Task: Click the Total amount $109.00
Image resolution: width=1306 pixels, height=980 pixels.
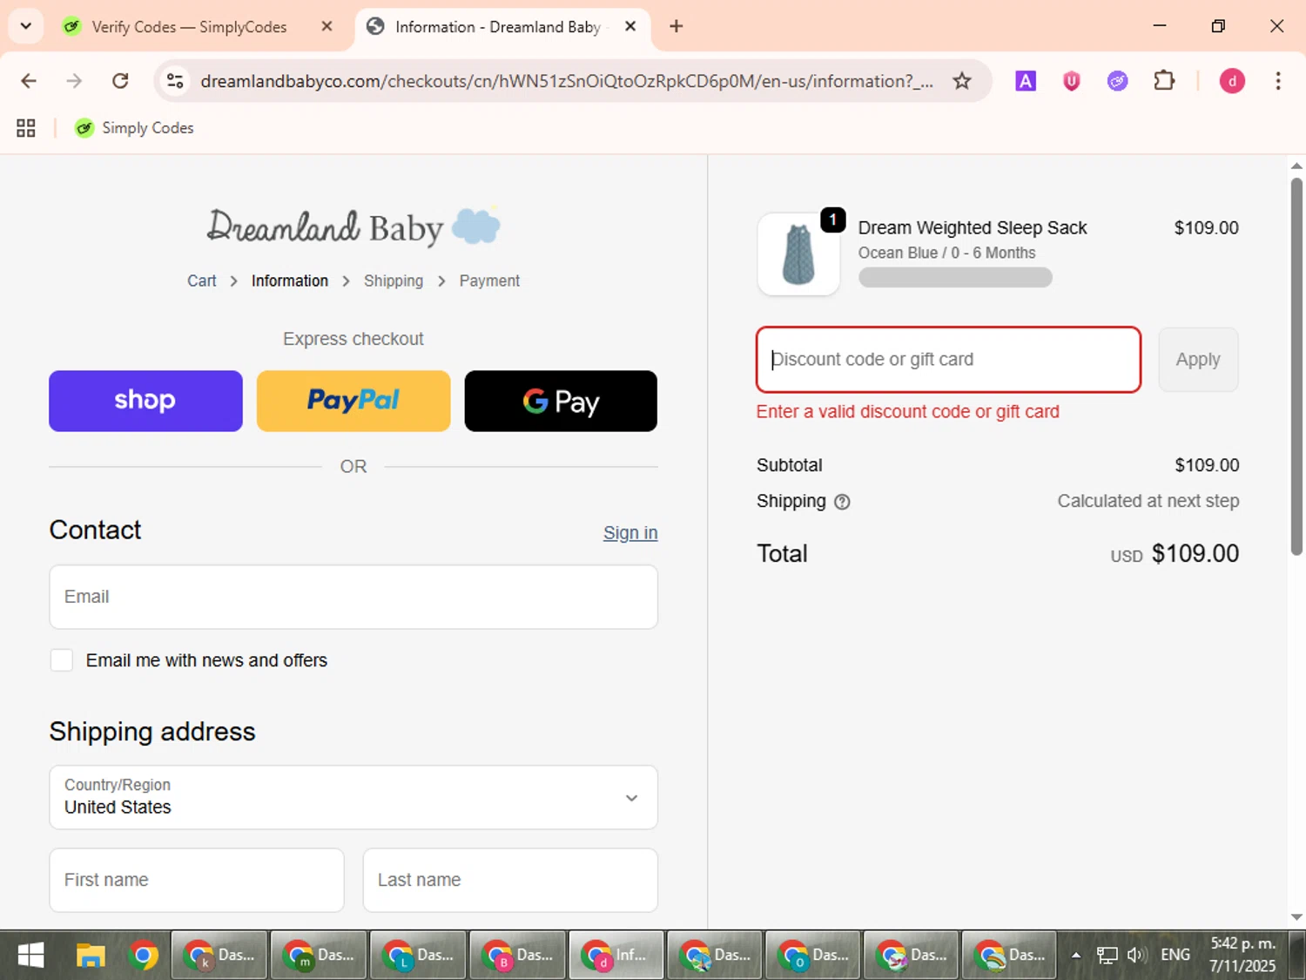Action: coord(1195,553)
